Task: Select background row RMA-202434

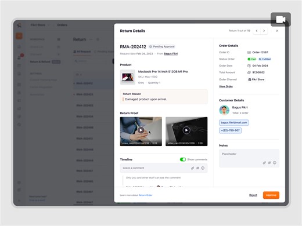Action: [x=94, y=116]
